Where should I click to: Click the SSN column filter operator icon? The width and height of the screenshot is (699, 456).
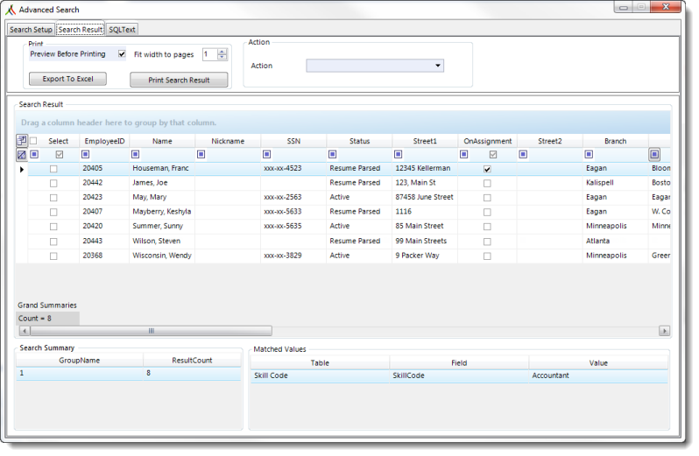coord(267,155)
